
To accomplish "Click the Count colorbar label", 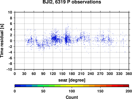I will (72, 97).
